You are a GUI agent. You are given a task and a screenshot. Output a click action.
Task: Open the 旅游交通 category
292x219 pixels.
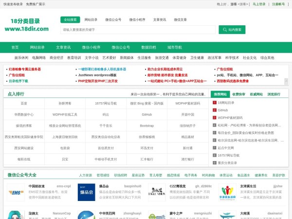pyautogui.click(x=162, y=58)
